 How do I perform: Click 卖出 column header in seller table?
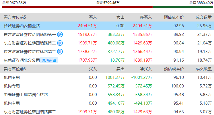[x=120, y=69]
